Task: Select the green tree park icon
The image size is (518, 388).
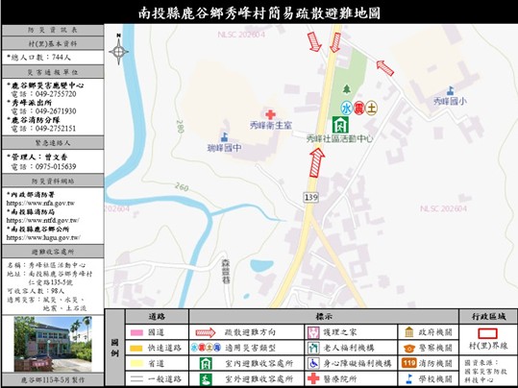Action: point(346,88)
